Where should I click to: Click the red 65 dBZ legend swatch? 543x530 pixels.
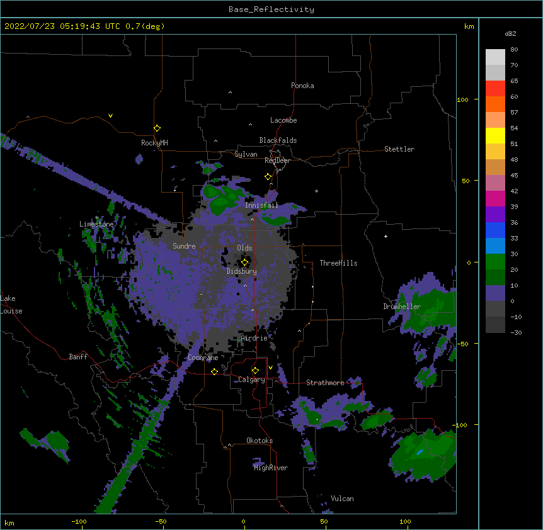(x=495, y=88)
